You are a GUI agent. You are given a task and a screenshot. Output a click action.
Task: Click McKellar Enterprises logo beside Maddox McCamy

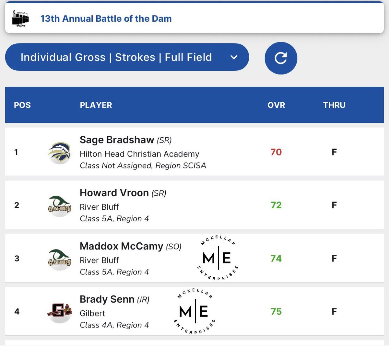tap(218, 258)
